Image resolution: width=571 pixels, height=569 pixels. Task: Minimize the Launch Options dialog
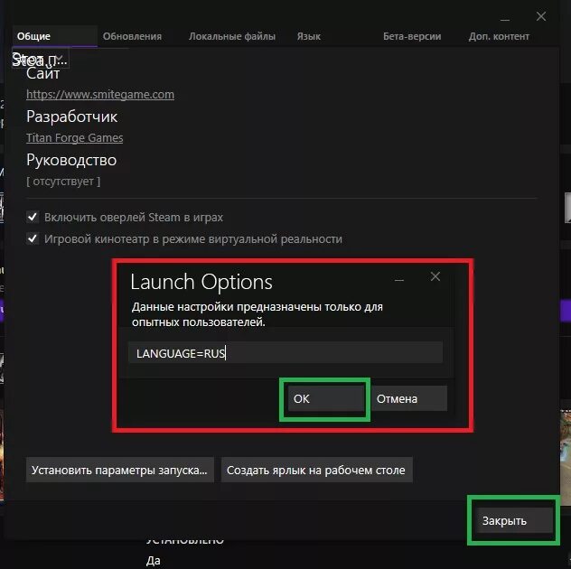[399, 280]
